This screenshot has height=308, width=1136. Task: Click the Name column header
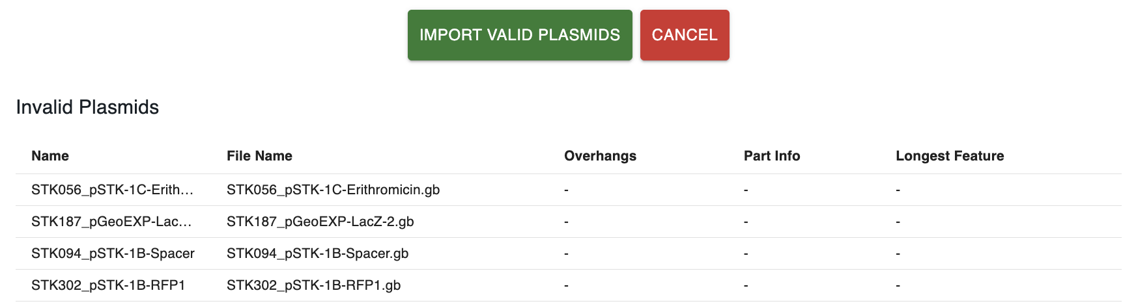[50, 156]
